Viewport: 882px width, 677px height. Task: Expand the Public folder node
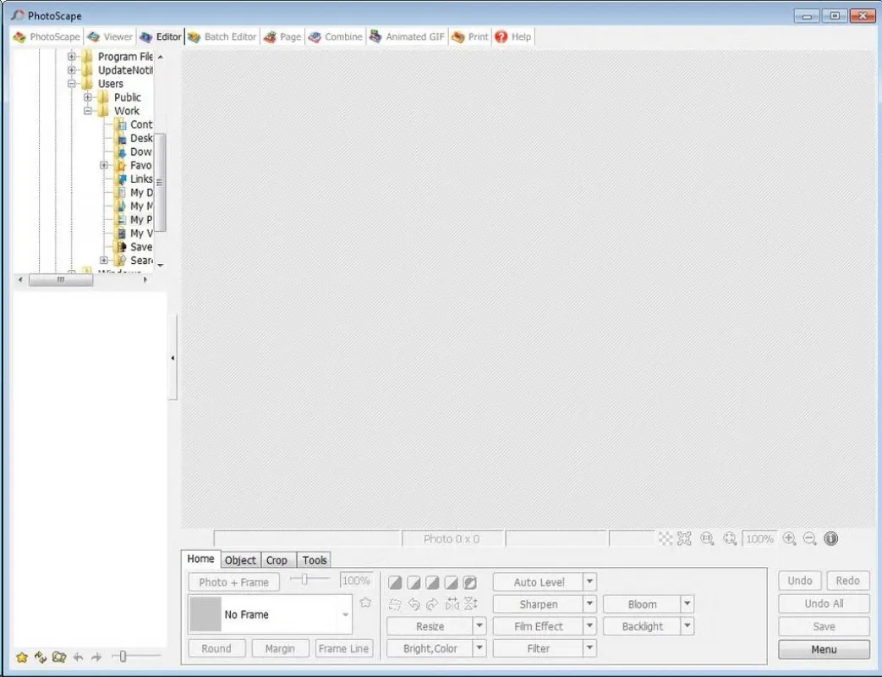88,97
